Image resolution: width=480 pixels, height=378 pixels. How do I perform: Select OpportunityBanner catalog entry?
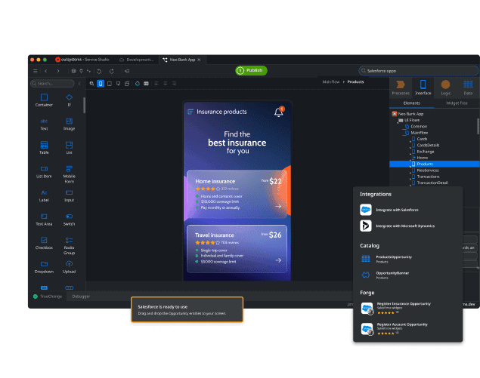(x=385, y=275)
